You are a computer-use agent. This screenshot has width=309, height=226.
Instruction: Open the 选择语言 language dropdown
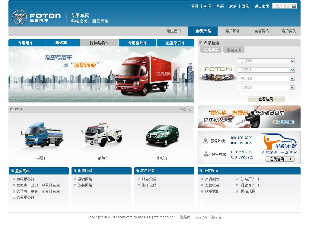pyautogui.click(x=284, y=6)
